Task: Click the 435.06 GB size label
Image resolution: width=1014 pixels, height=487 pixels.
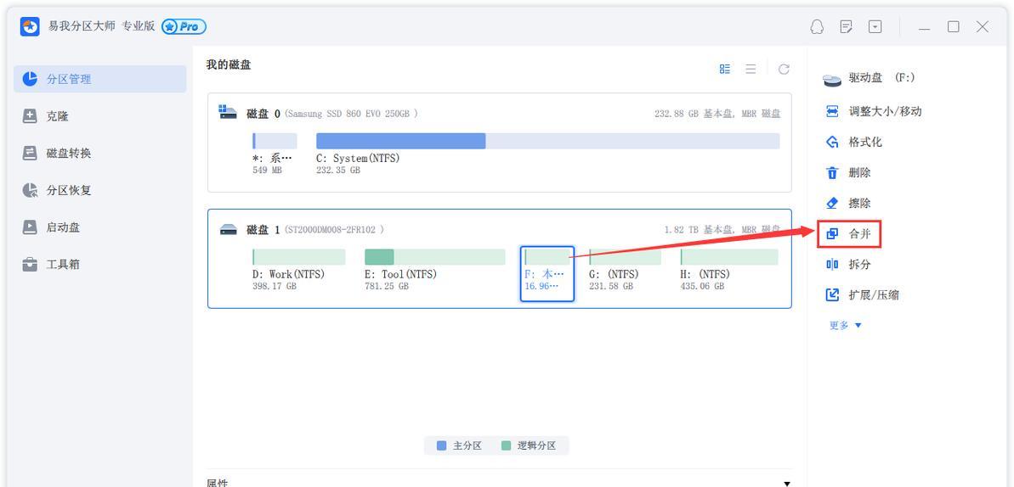Action: click(x=702, y=286)
